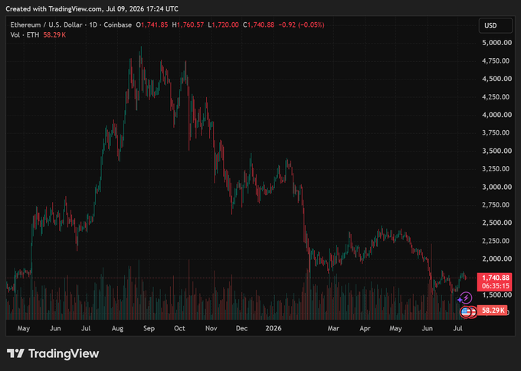Viewport: 521px width, 371px height.
Task: Click the Sep label on time axis
Action: click(x=149, y=328)
